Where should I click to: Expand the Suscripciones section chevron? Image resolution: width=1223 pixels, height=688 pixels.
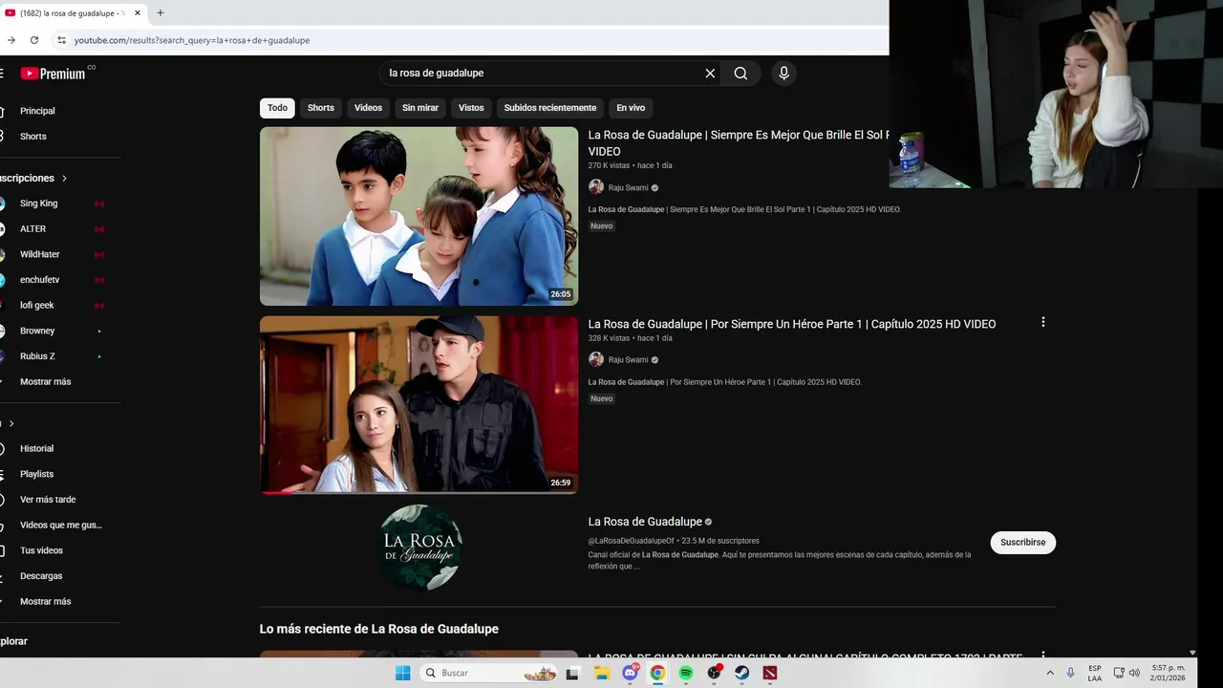[64, 179]
